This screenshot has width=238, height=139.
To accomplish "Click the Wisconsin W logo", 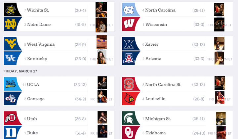I will click(129, 24).
